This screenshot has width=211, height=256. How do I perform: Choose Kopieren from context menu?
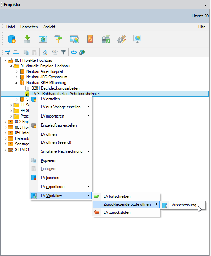tap(61, 160)
